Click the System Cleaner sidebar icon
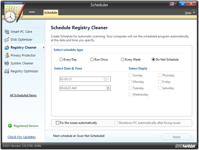Viewport: 199px width, 150px height. (x=7, y=63)
